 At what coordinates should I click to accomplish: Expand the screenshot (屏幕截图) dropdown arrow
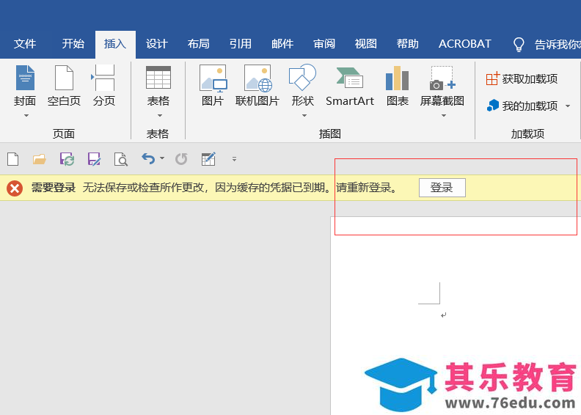pos(444,116)
